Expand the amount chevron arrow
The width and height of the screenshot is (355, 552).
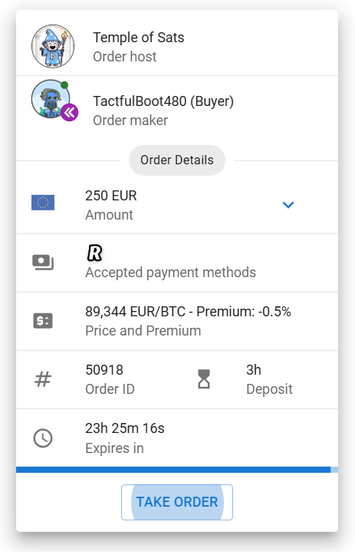pyautogui.click(x=288, y=204)
